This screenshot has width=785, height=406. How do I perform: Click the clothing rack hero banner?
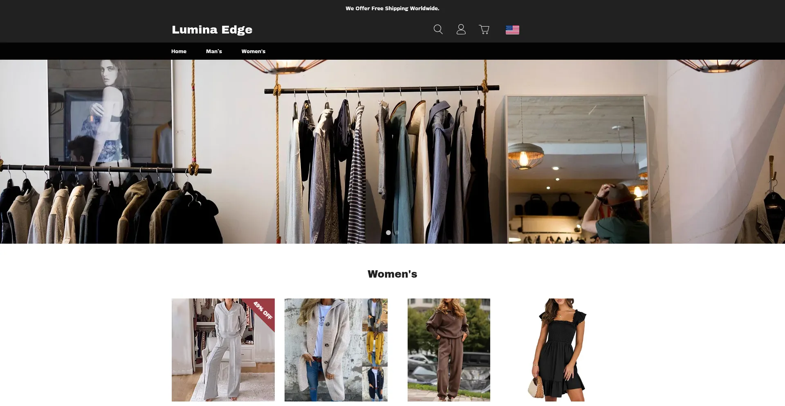coord(392,151)
